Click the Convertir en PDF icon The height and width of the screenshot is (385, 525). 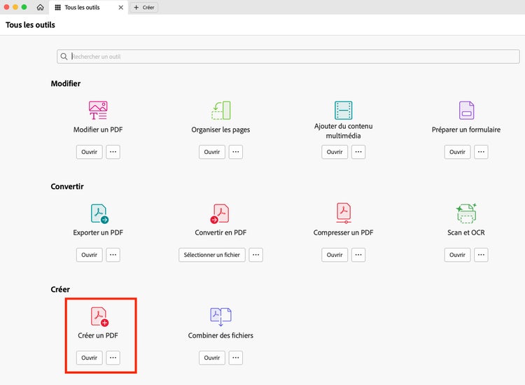point(220,213)
